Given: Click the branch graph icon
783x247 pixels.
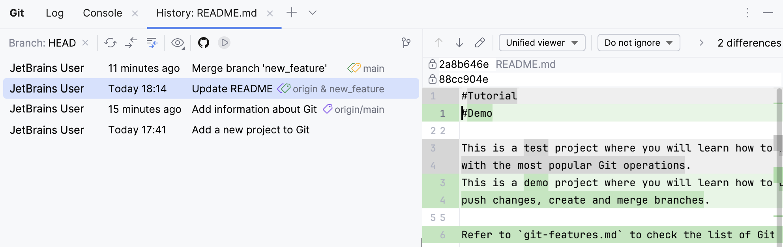Looking at the screenshot, I should point(406,43).
